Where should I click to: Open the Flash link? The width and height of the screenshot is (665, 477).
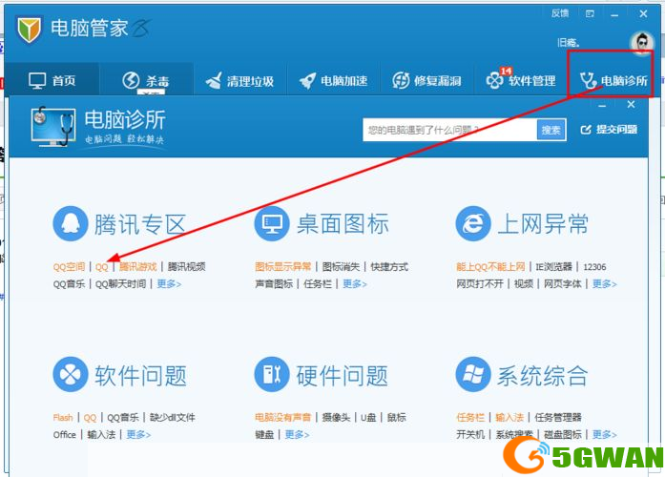63,418
